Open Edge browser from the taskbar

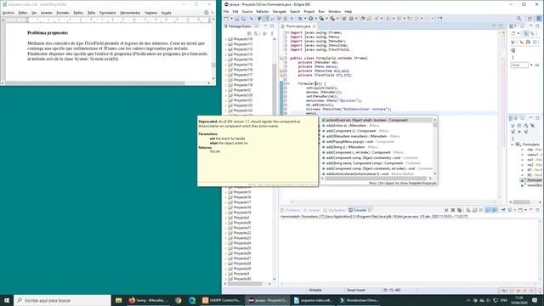[x=192, y=300]
